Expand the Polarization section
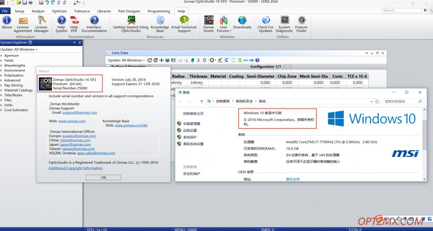Screen dimensions: 433x231 (x=2, y=75)
